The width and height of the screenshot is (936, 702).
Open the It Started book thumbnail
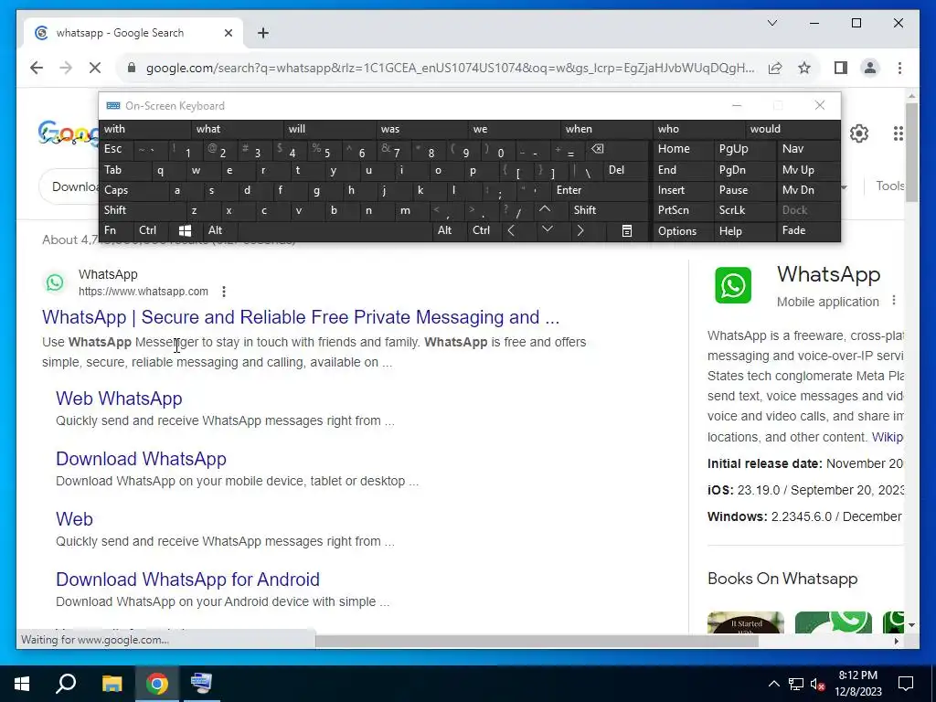[746, 622]
